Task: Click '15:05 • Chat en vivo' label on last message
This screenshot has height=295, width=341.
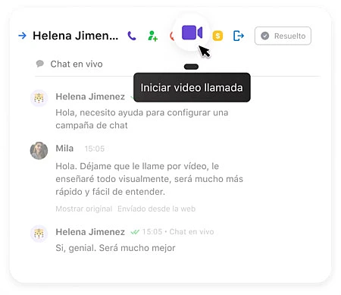Action: click(178, 232)
